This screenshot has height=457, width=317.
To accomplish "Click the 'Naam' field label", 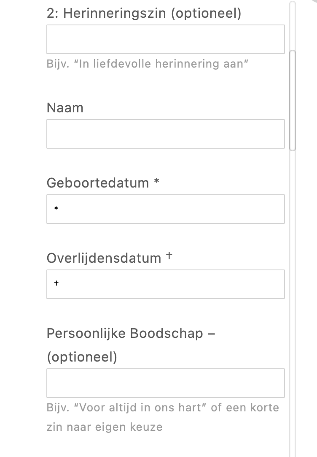I will [65, 108].
